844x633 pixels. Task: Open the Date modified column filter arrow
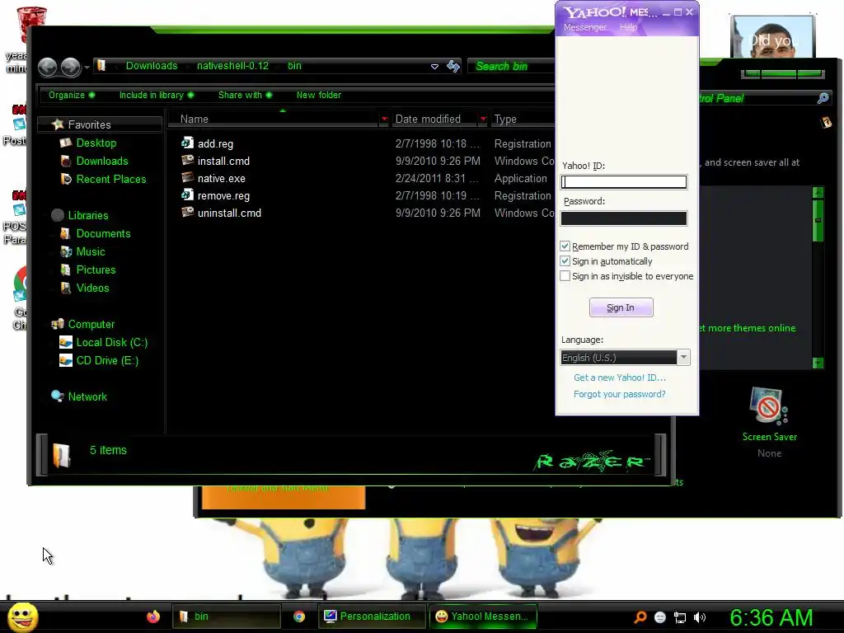click(x=483, y=119)
